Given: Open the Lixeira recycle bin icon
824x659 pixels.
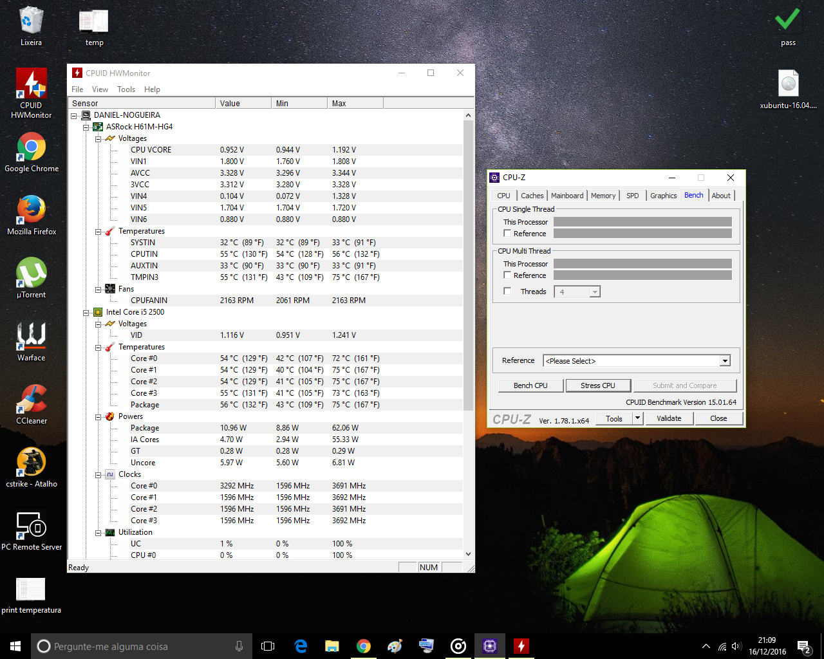Looking at the screenshot, I should point(31,26).
